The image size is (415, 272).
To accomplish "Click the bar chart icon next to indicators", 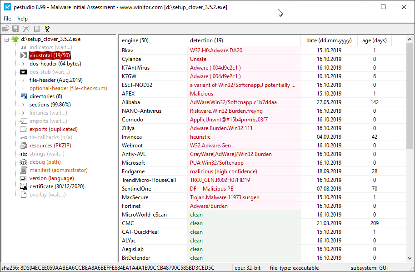I will (x=24, y=47).
